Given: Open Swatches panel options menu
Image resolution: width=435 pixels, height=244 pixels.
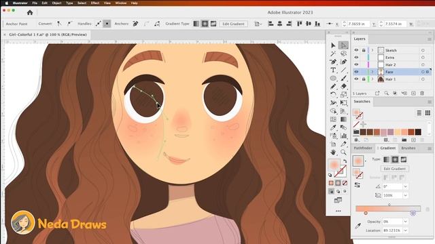Looking at the screenshot, I should 429,102.
